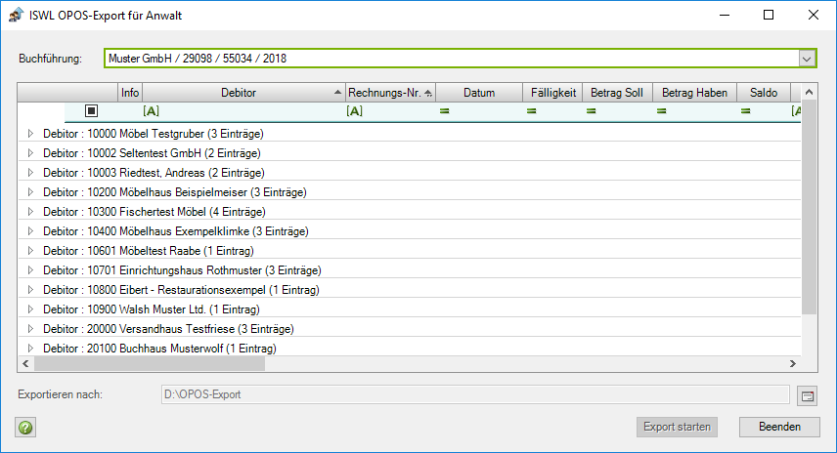Viewport: 837px width, 453px height.
Task: Click the browse folder icon beside export path
Action: 807,396
